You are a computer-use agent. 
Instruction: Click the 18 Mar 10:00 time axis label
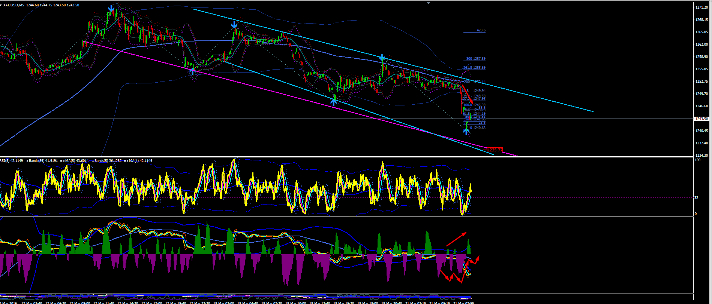pos(295,303)
